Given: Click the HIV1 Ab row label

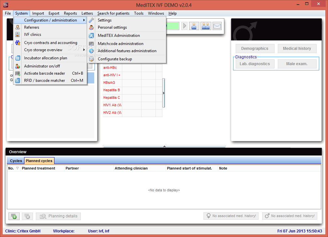Looking at the screenshot, I should (112, 105).
